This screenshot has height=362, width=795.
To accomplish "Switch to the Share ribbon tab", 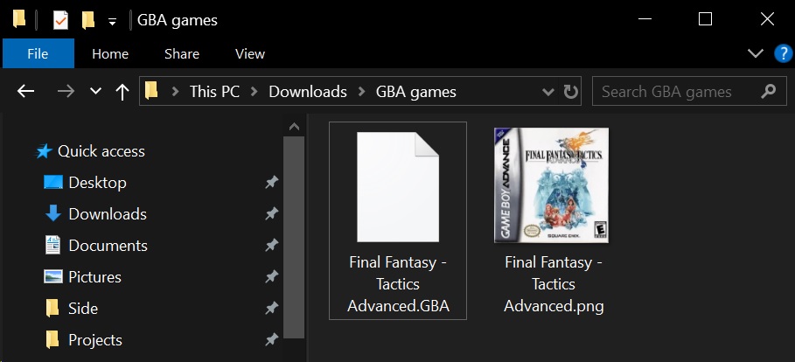I will (182, 53).
